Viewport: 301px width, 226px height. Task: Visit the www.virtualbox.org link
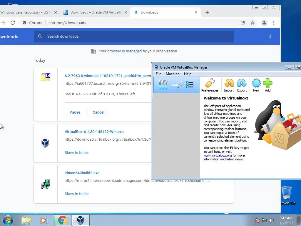click(x=218, y=155)
